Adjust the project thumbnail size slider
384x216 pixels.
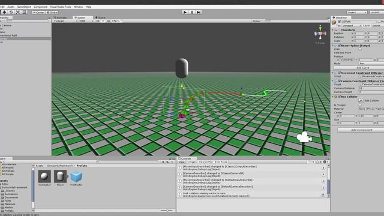(x=167, y=211)
